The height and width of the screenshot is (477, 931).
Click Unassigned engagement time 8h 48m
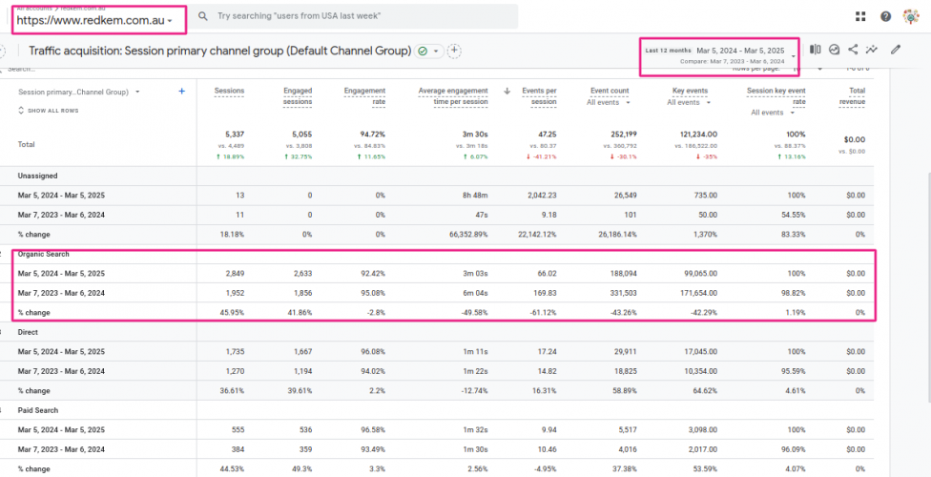[x=475, y=196]
